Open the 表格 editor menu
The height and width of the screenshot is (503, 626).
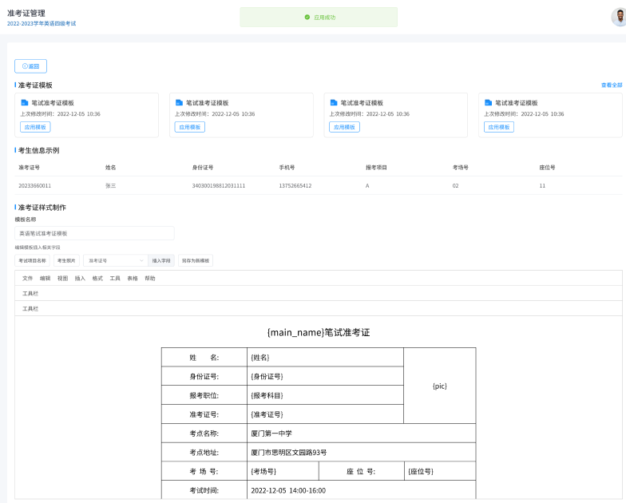pos(133,278)
